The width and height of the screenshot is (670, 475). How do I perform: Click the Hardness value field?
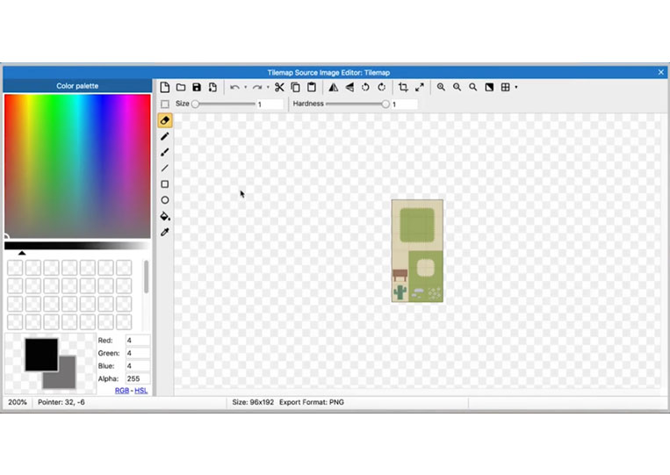coord(404,104)
